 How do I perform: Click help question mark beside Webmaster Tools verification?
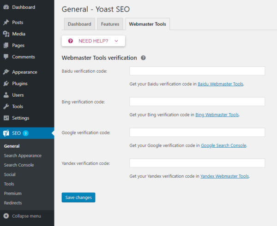[x=144, y=58]
